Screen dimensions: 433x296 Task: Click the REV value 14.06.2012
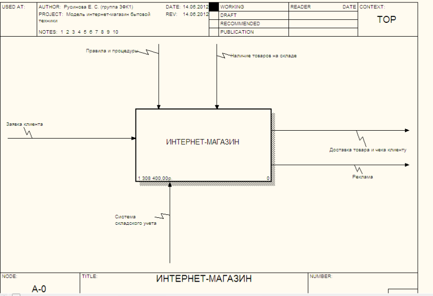point(196,14)
